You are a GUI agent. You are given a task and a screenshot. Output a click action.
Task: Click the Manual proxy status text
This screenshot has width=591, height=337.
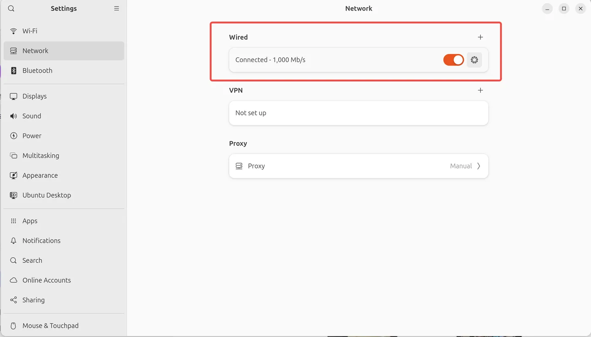point(461,166)
